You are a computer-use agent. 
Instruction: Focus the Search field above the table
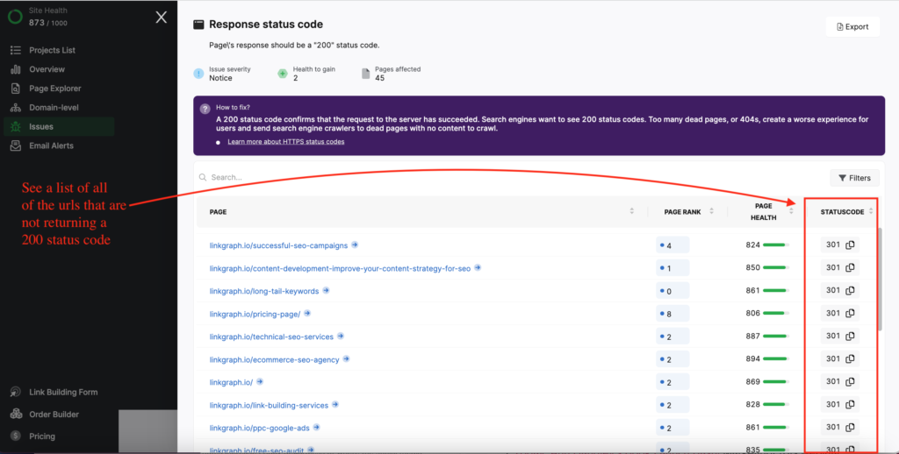pyautogui.click(x=351, y=178)
